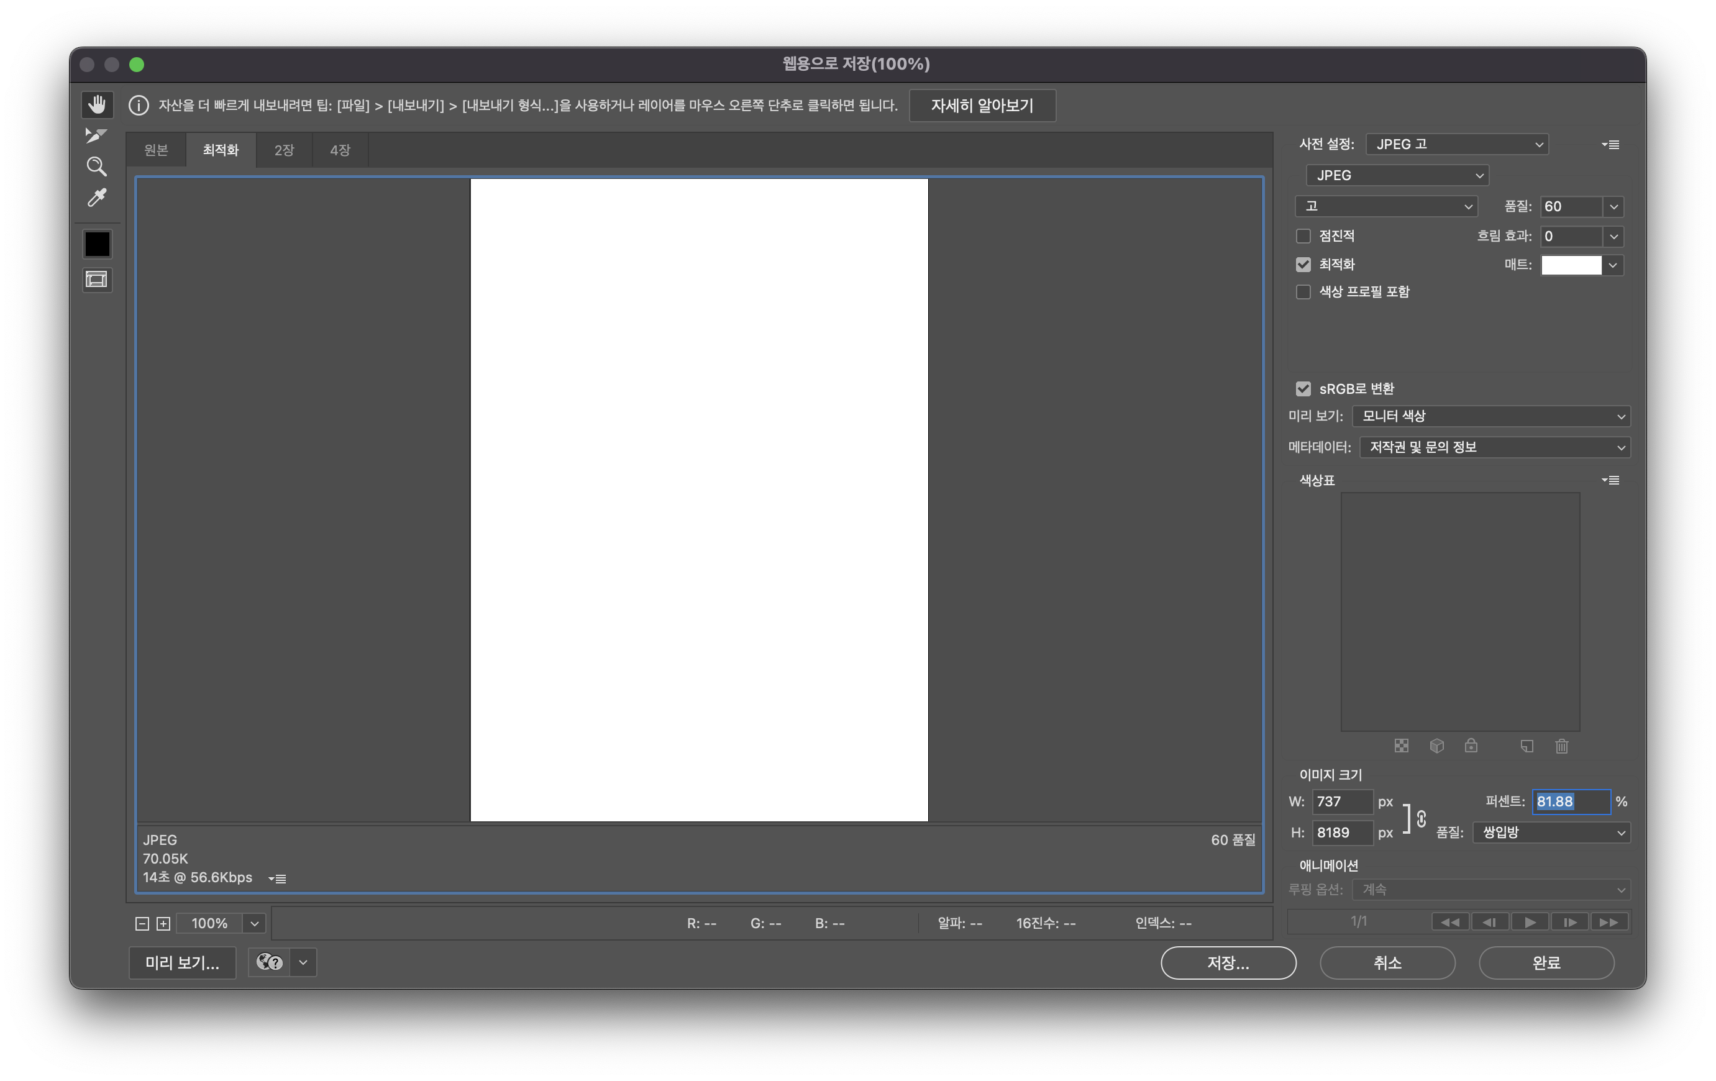Toggle slices visibility icon
This screenshot has height=1081, width=1716.
[97, 280]
